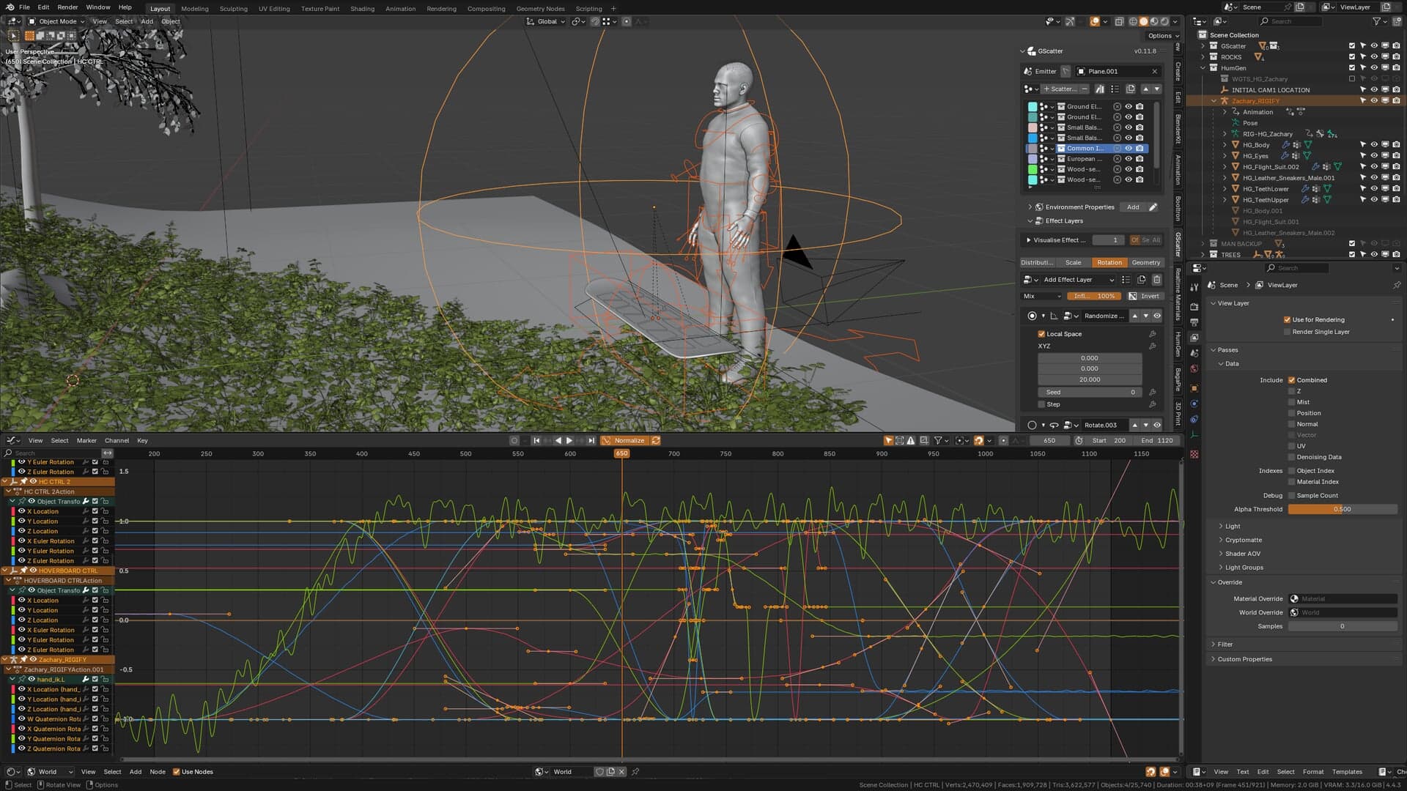This screenshot has width=1407, height=791.
Task: Enable the Mist pass checkbox
Action: click(1291, 402)
